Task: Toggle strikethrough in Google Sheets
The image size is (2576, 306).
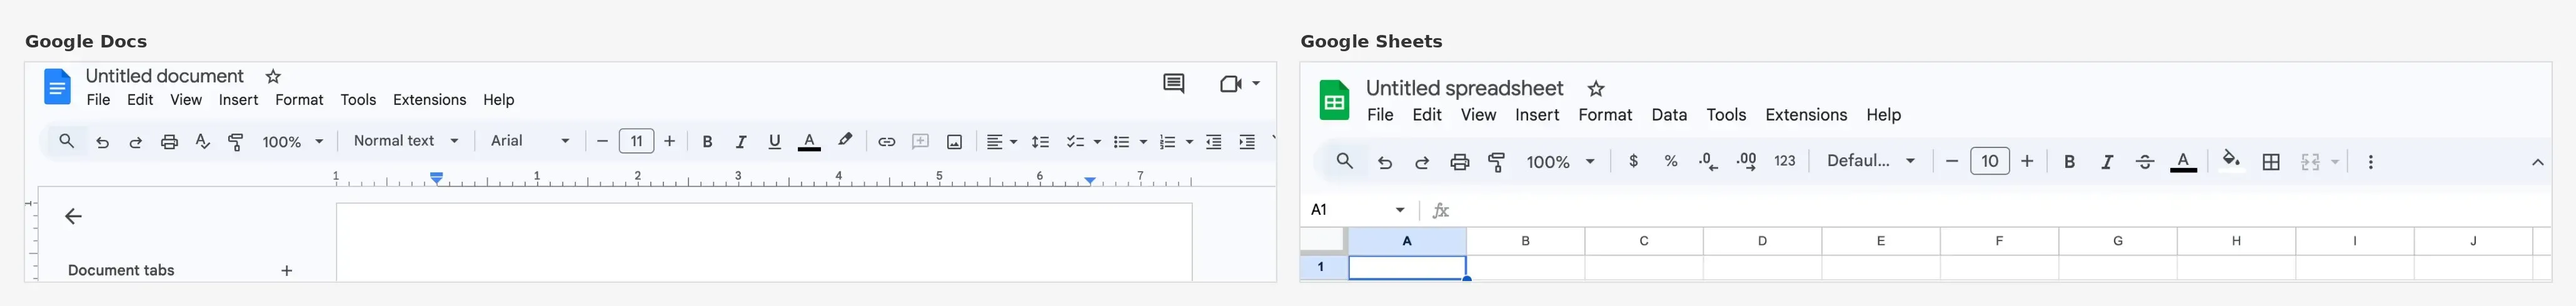Action: pos(2144,162)
